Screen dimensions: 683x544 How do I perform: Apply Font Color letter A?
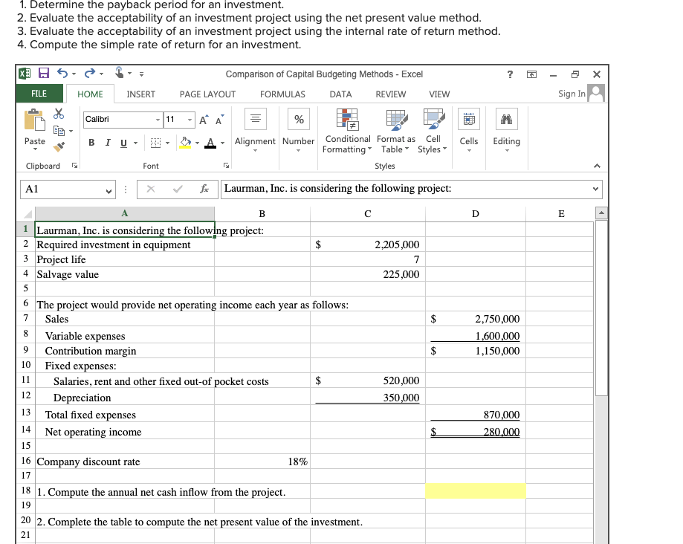click(x=210, y=143)
